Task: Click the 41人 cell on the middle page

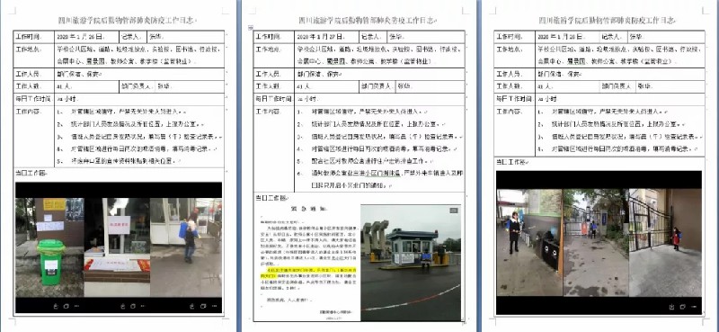Action: (x=326, y=86)
